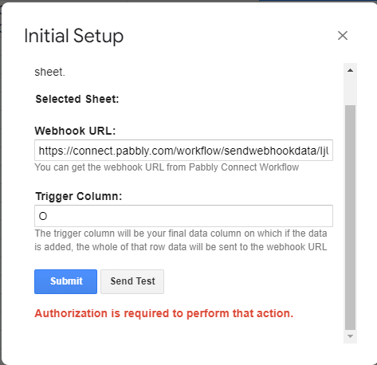Click the pabbly.com URL text in field
377x365 pixels.
click(183, 151)
